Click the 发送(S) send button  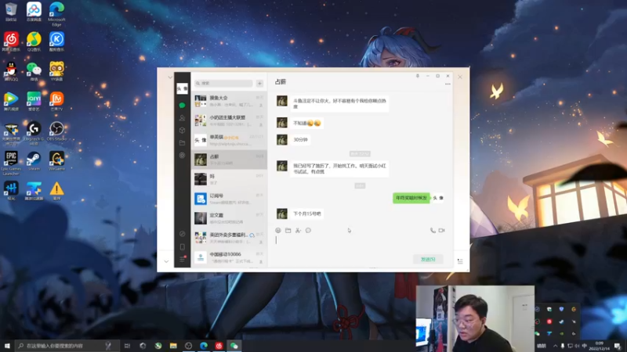[428, 260]
